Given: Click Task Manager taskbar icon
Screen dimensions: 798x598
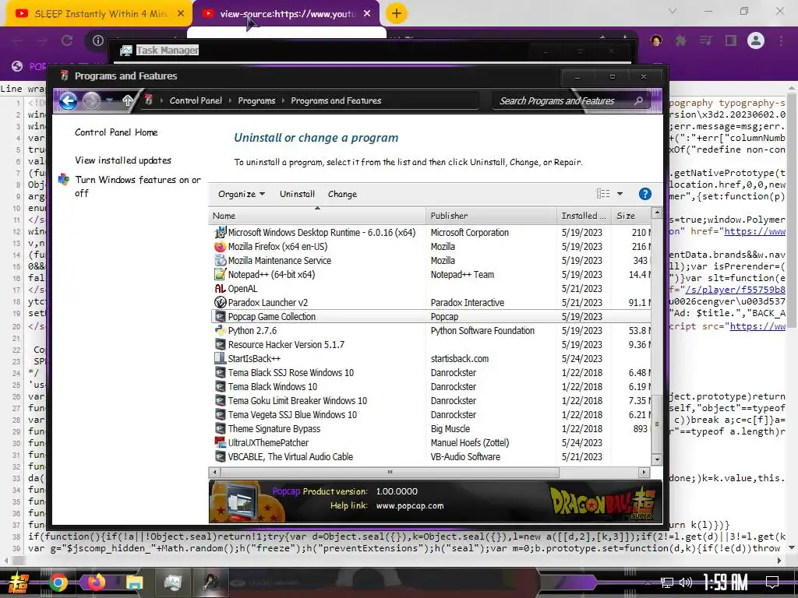Looking at the screenshot, I should (x=172, y=582).
